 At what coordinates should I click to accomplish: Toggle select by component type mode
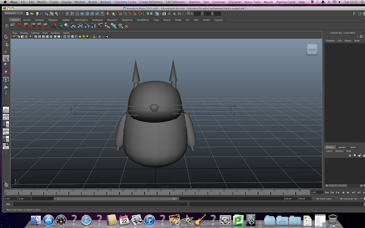click(x=56, y=14)
